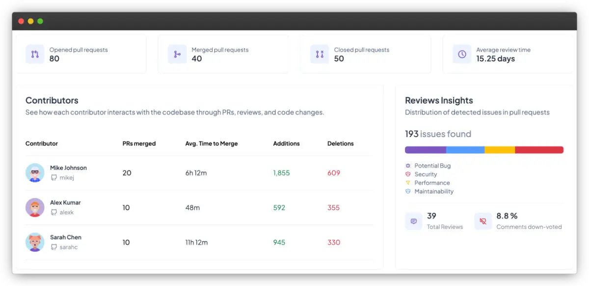Click the Security shield legend icon
Viewport: 589px width, 286px height.
point(408,174)
